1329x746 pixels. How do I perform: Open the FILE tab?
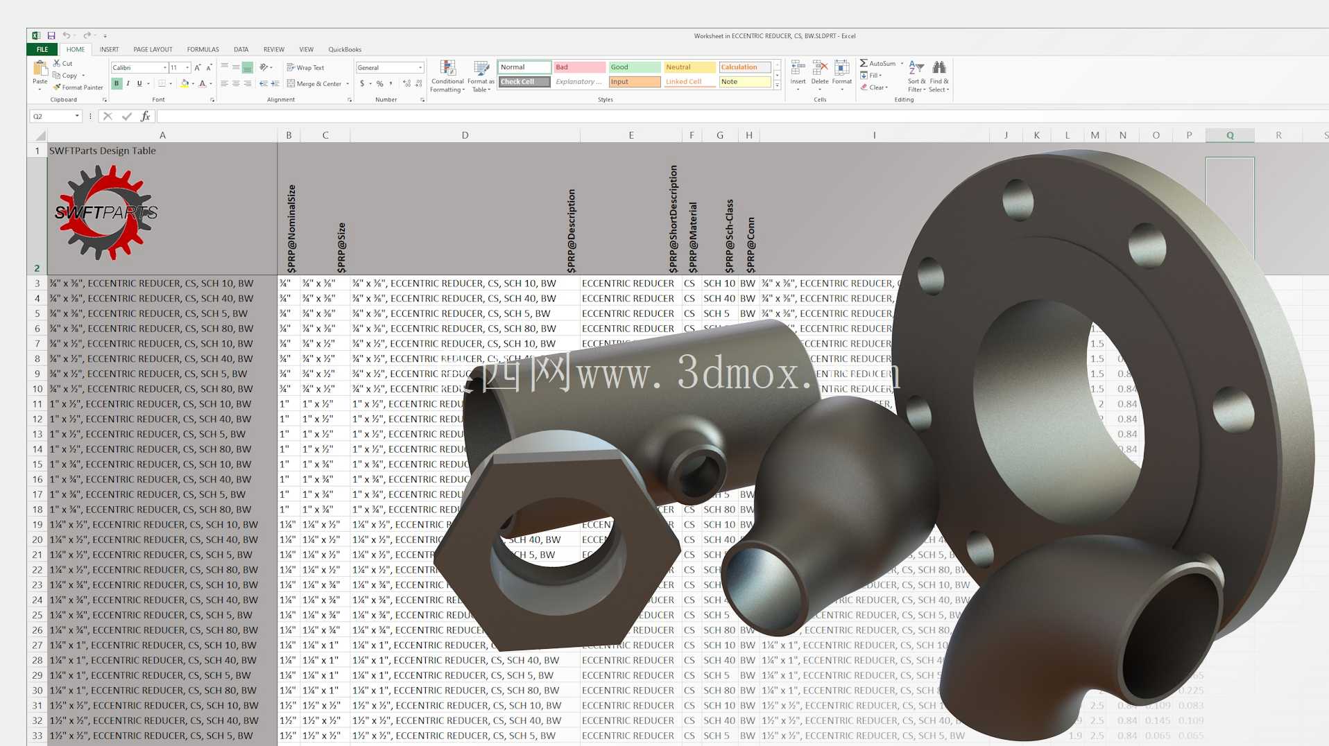pos(42,49)
